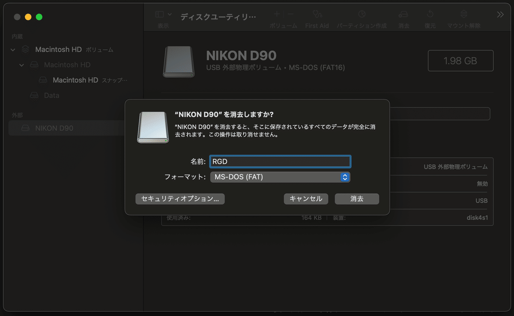Collapse the nested Macintosh HD container chevron
The width and height of the screenshot is (514, 316).
21,65
